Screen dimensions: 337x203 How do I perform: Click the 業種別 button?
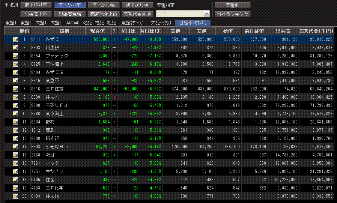point(232,5)
